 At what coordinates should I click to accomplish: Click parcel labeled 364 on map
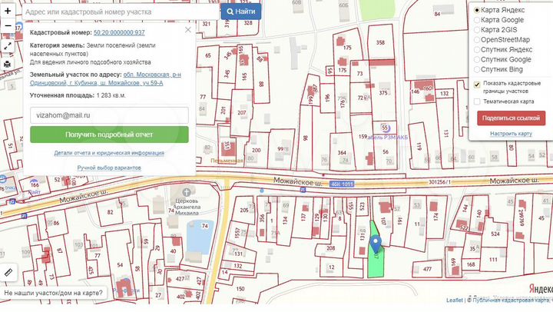pyautogui.click(x=342, y=152)
